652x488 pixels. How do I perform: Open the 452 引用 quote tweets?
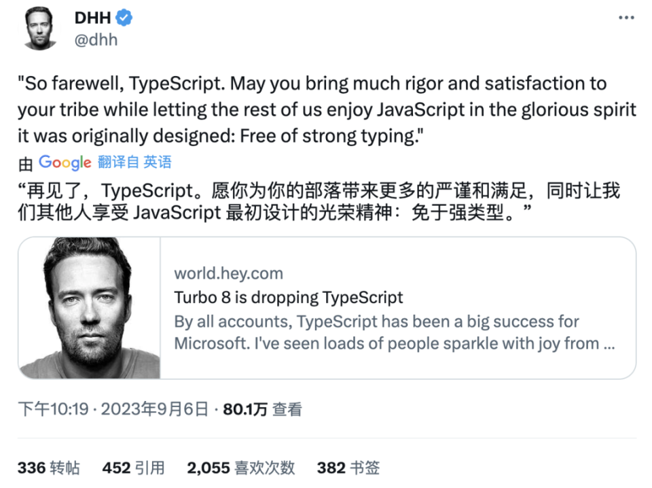(133, 468)
